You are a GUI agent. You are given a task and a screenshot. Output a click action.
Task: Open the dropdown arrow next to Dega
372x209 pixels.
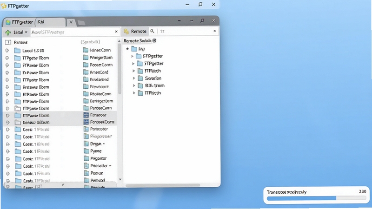coord(104,144)
